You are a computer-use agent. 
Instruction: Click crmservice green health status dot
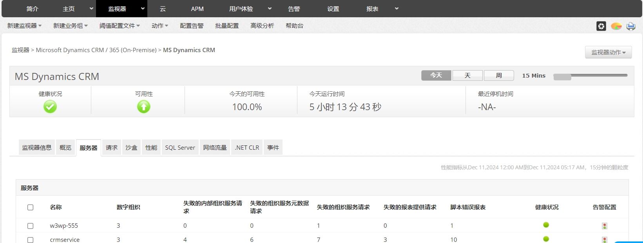click(x=546, y=239)
